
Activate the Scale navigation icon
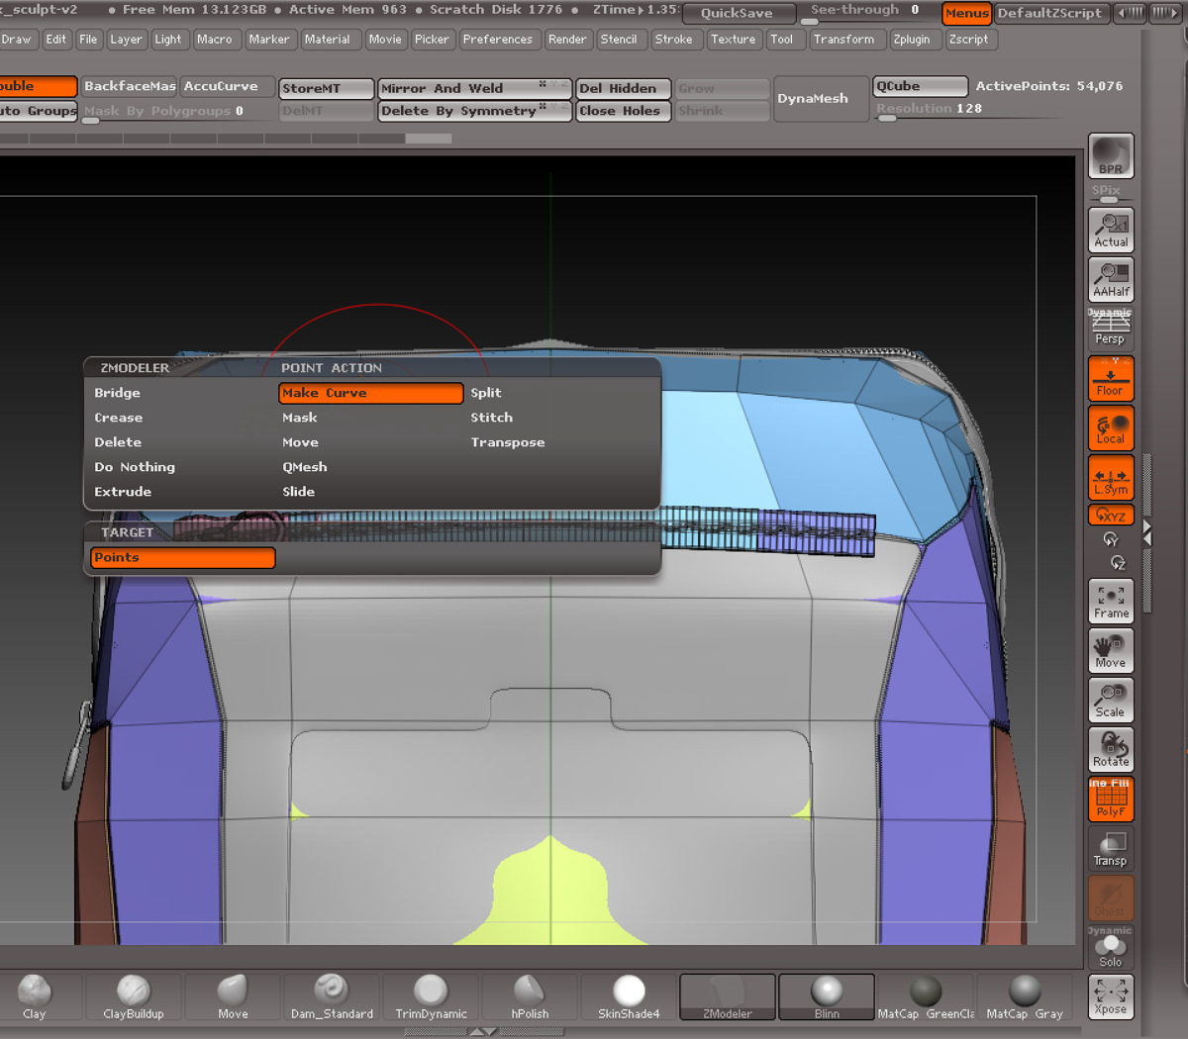(x=1111, y=700)
